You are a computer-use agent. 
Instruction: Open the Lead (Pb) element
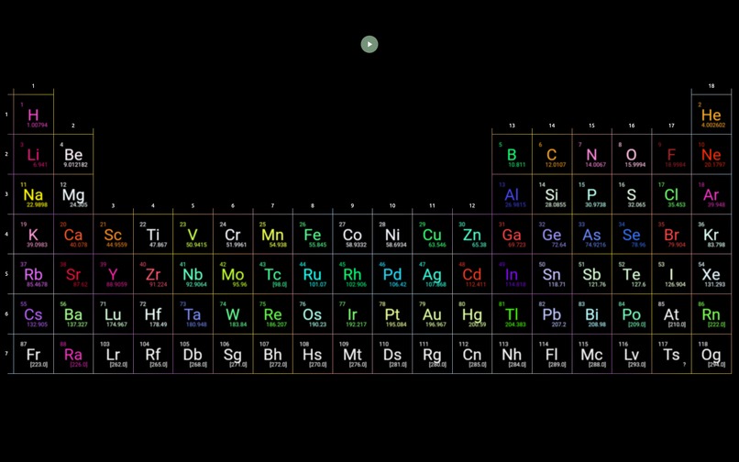[552, 314]
